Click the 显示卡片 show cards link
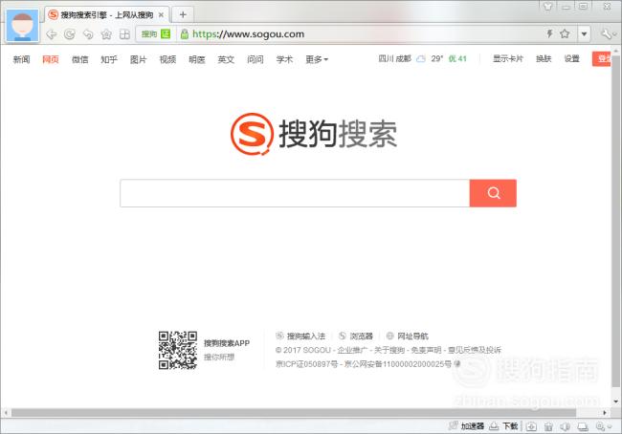This screenshot has height=434, width=622. point(508,58)
